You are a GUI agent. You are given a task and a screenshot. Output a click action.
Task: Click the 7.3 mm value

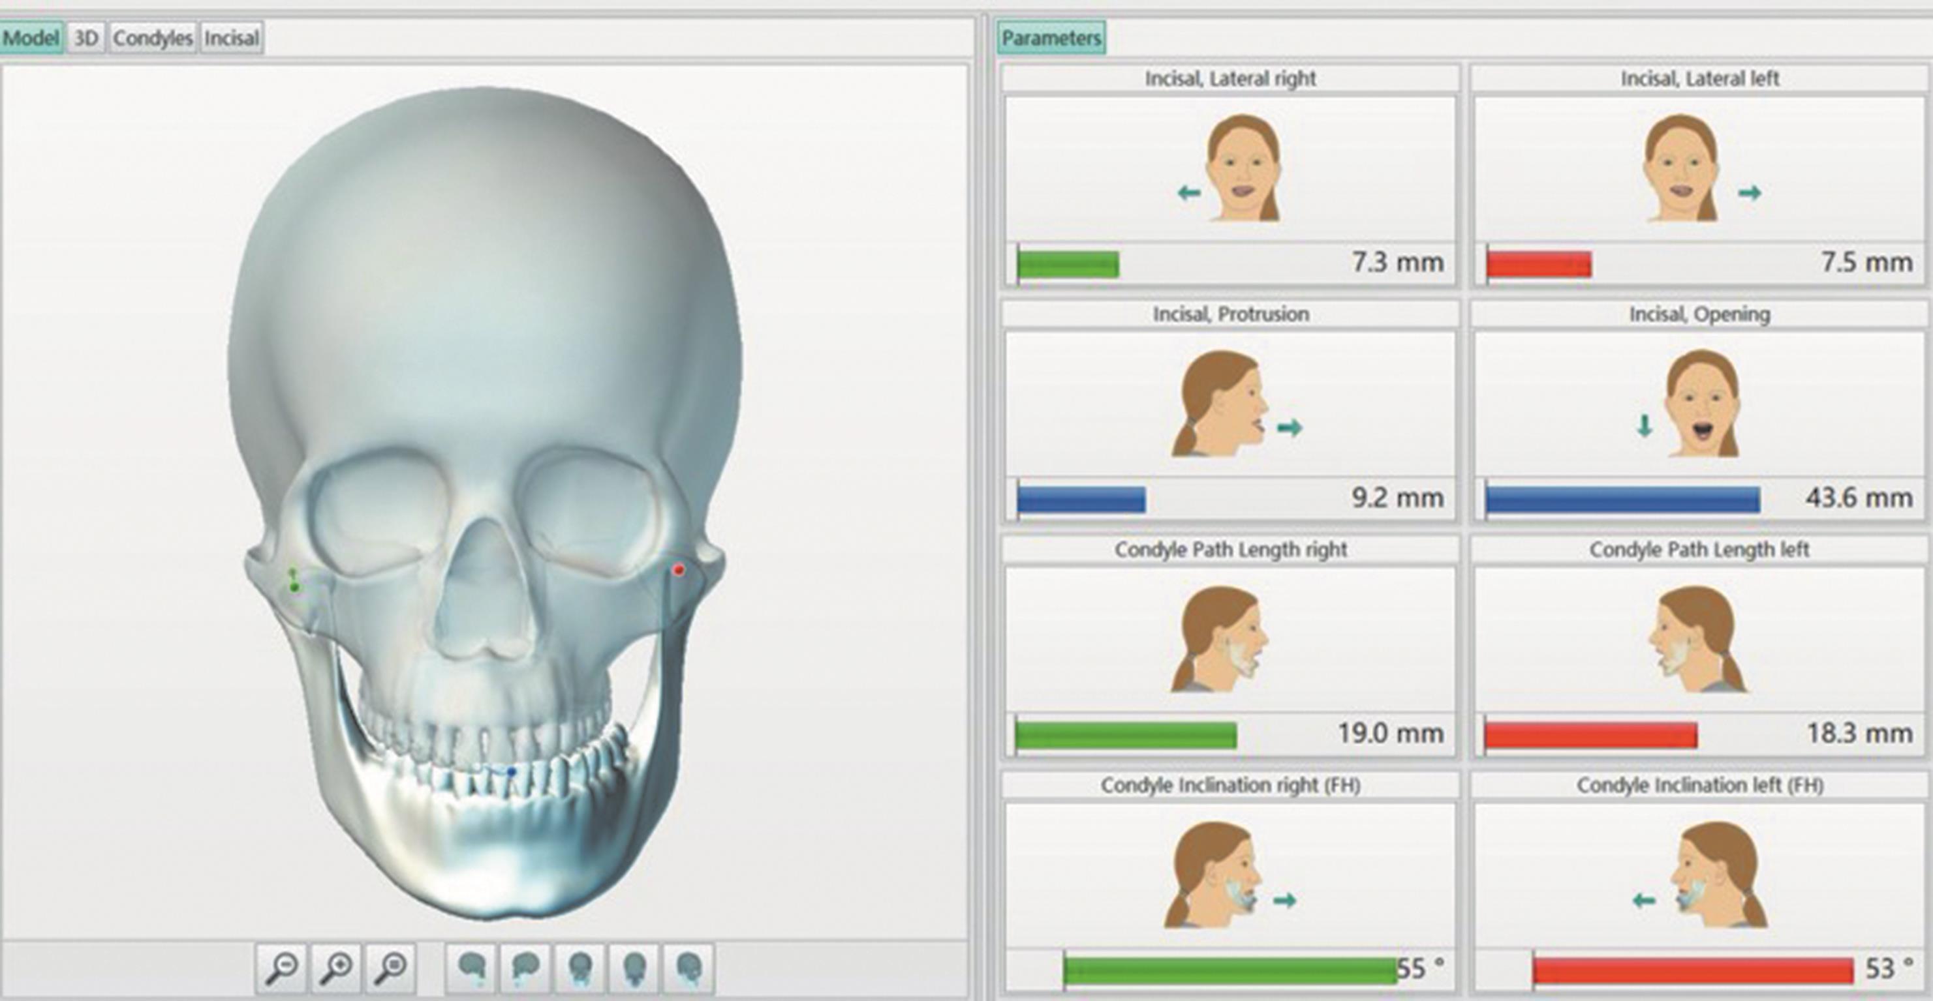click(1398, 262)
